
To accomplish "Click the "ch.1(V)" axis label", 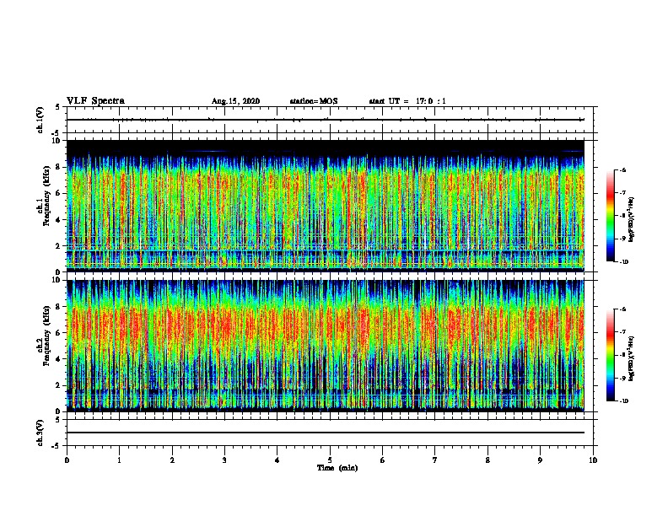I will (x=40, y=120).
